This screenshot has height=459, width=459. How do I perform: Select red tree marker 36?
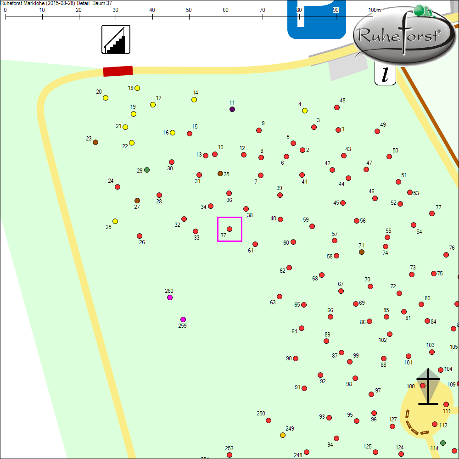point(229,193)
